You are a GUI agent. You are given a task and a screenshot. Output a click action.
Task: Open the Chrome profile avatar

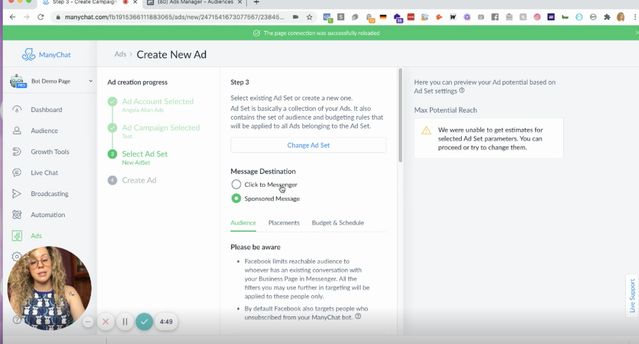point(620,17)
